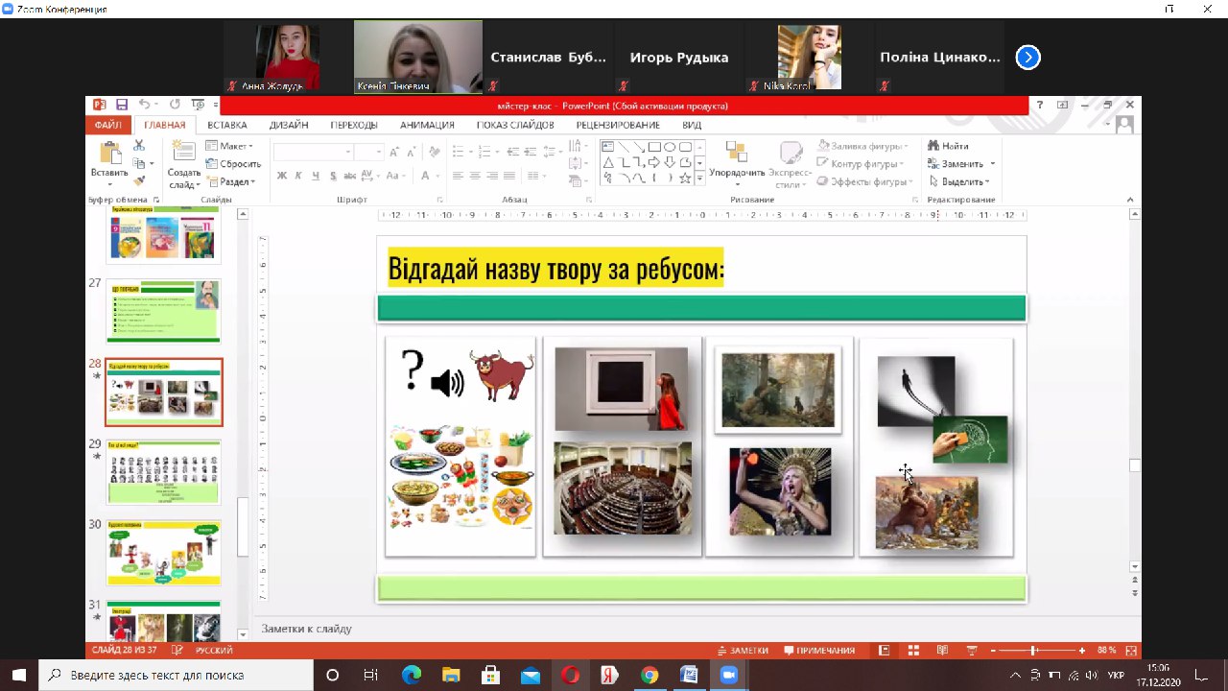The width and height of the screenshot is (1228, 691).
Task: Click the zoom slider in status bar
Action: click(1033, 650)
